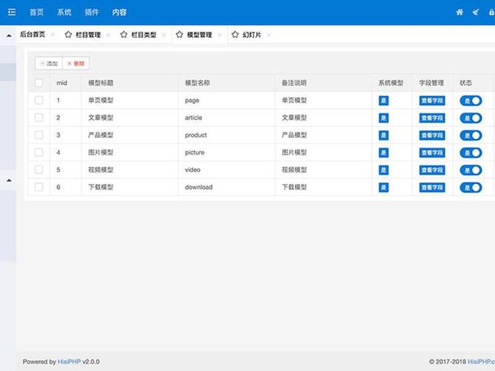Click the 模型标题 column header
The image size is (495, 371).
(x=101, y=83)
